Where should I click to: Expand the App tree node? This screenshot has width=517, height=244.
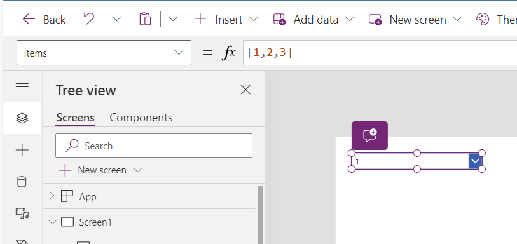tap(51, 196)
